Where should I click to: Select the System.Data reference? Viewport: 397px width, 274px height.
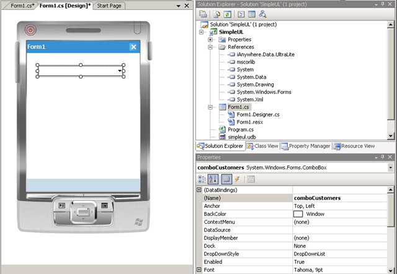pos(251,77)
